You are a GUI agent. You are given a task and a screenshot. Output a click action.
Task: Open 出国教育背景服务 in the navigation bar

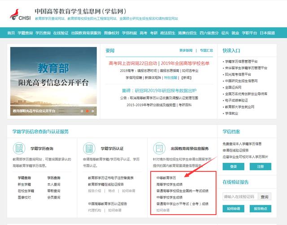pos(86,33)
